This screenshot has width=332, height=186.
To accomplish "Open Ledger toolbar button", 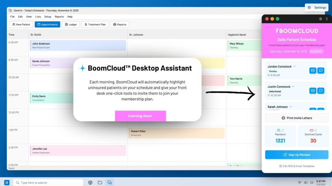I will [71, 25].
